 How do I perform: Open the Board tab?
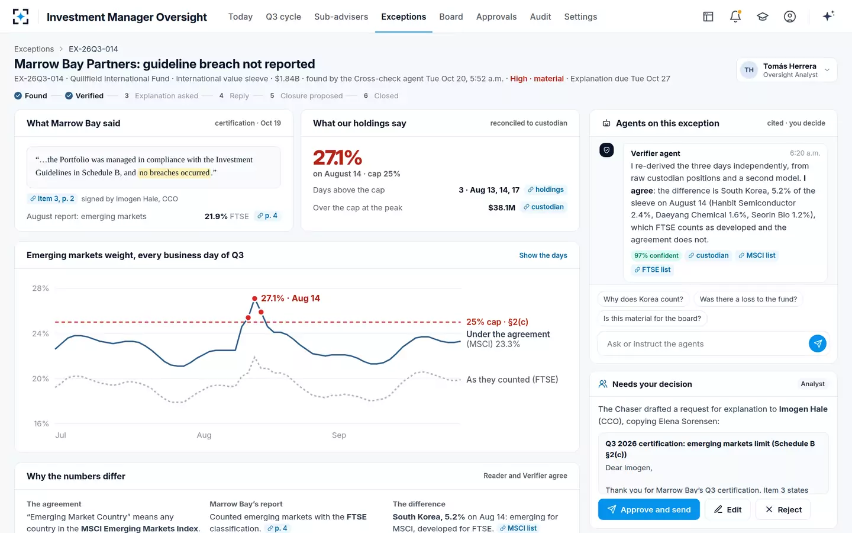451,17
